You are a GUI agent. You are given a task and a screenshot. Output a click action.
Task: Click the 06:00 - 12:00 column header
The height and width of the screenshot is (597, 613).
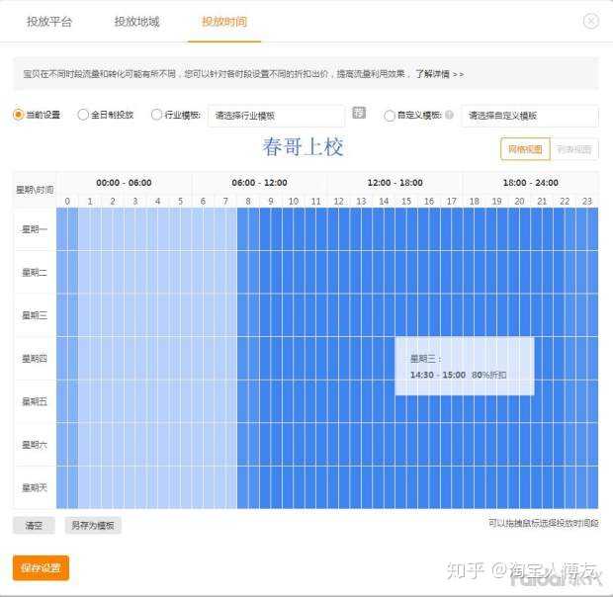260,183
